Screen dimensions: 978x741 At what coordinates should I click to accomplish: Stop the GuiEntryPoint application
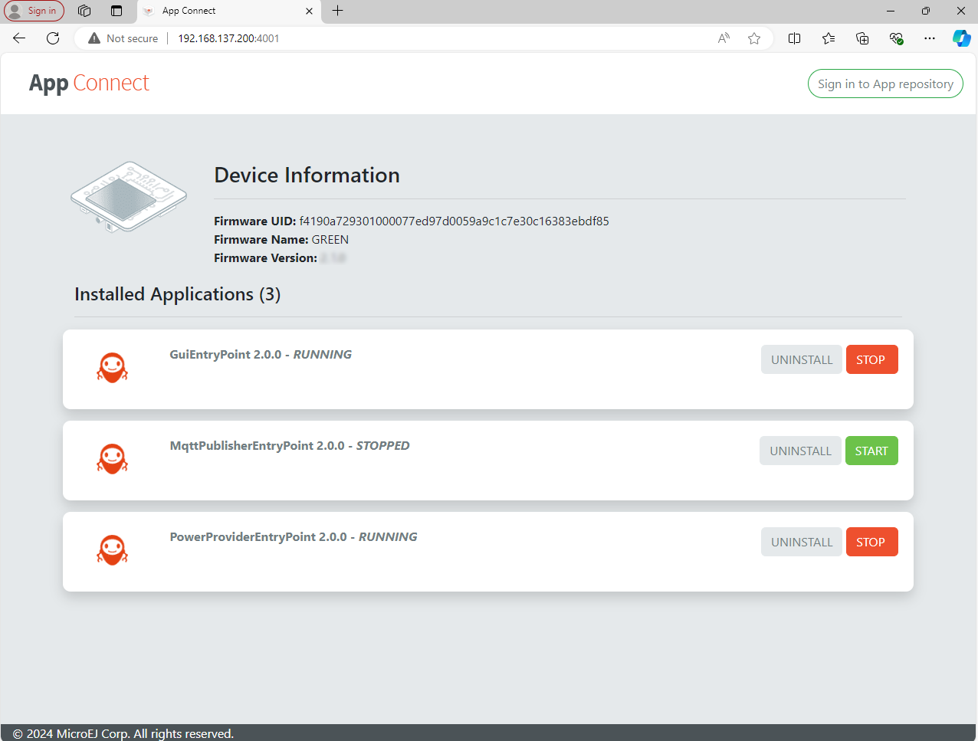[x=871, y=360]
